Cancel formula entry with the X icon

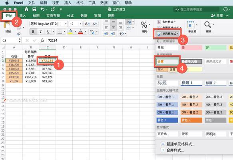tap(27, 40)
